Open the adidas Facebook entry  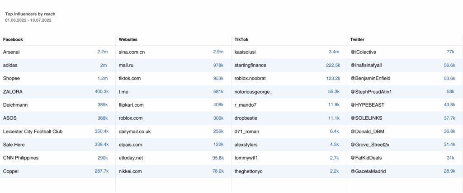10,65
